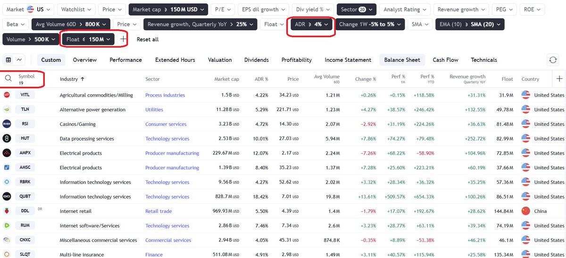The width and height of the screenshot is (566, 258).
Task: Click the AMSC ticker logo
Action: click(7, 167)
